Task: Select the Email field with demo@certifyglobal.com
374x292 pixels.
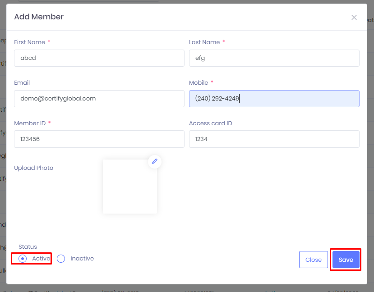Action: click(99, 99)
